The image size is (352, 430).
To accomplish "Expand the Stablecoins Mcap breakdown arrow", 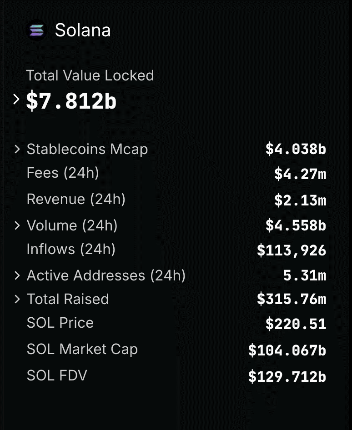I will pos(17,149).
